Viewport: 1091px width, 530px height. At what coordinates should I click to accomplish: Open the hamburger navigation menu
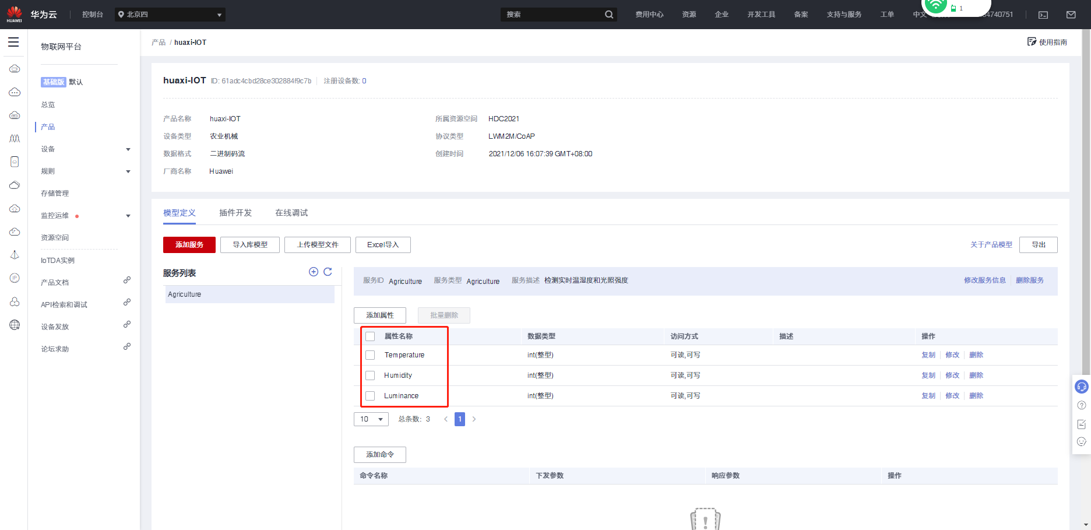pos(13,42)
